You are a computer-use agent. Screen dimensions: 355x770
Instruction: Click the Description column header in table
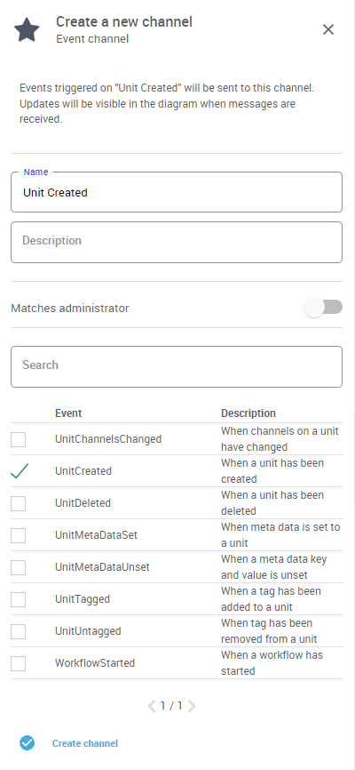pos(248,413)
